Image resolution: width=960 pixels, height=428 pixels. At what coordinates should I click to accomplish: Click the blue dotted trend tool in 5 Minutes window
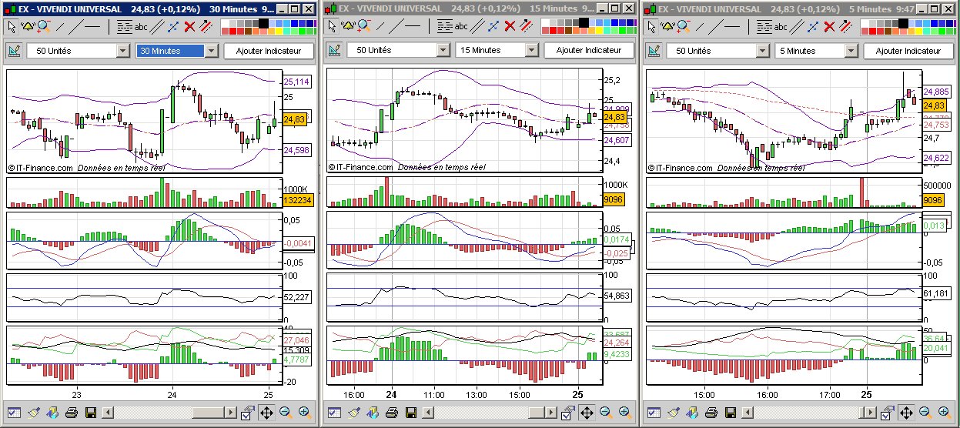[814, 26]
